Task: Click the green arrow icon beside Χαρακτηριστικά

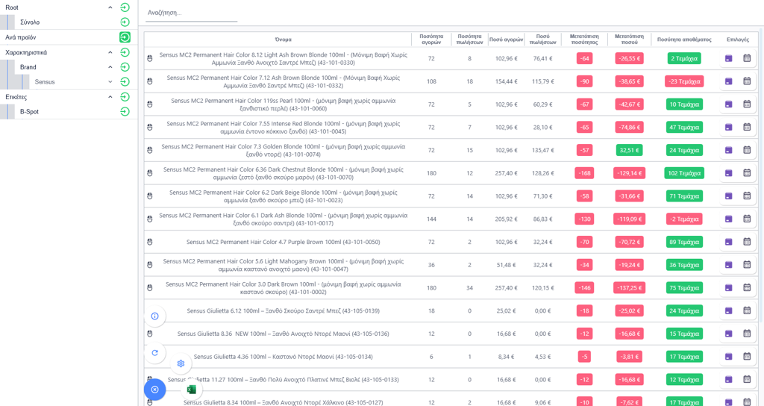Action: click(125, 52)
